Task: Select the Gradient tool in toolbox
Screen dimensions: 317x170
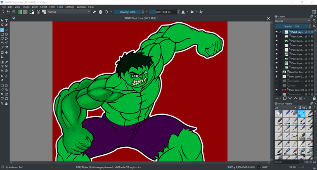Action: (x=2, y=62)
